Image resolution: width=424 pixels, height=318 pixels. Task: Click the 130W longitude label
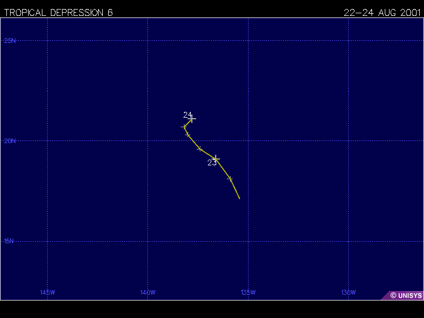coord(348,293)
